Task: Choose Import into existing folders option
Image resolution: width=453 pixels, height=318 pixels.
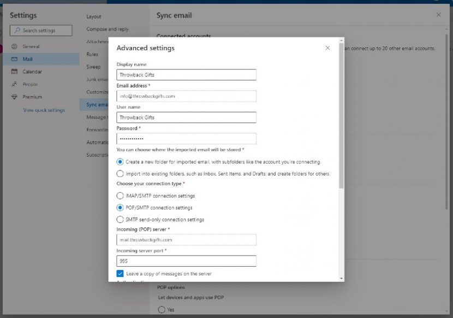Action: click(120, 174)
